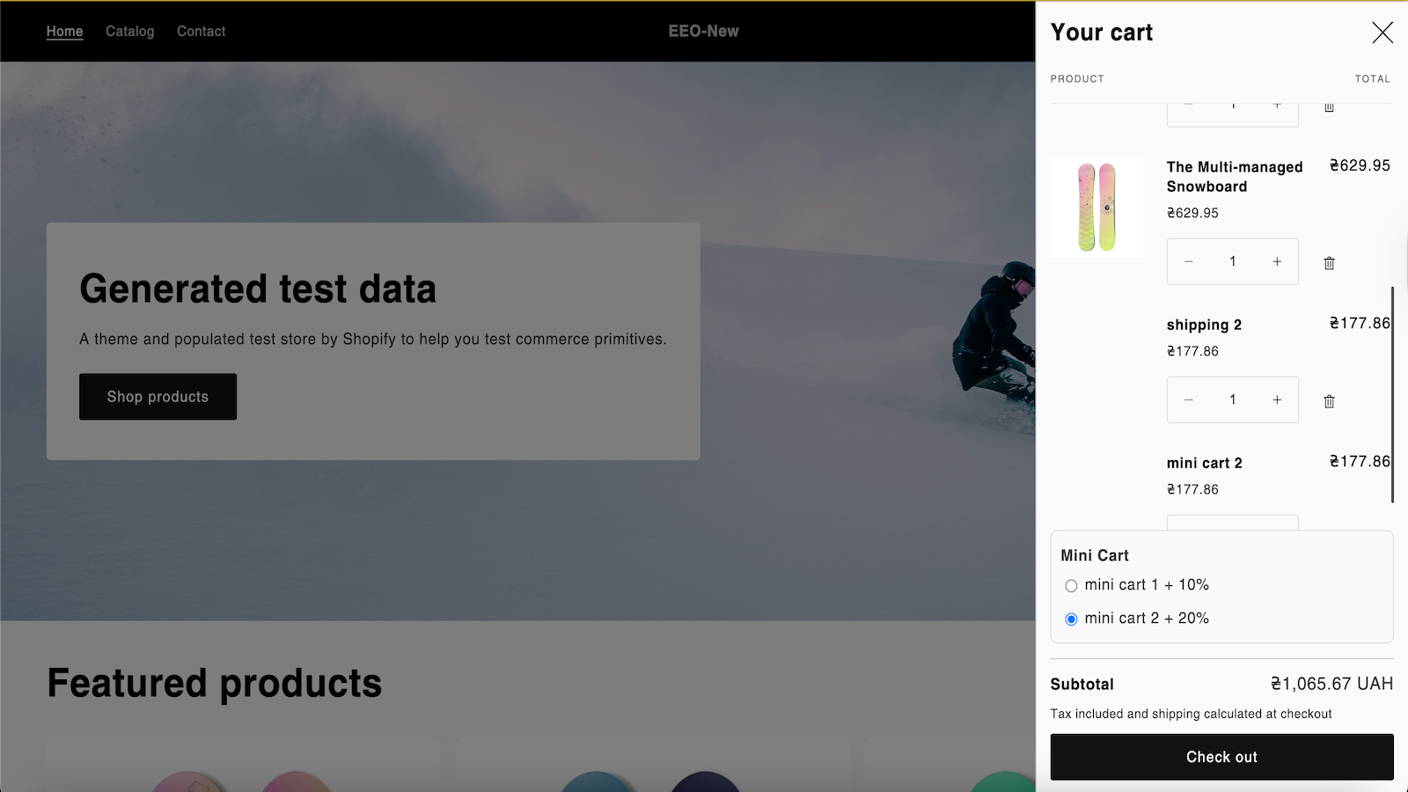Click the Your cart heading
Image resolution: width=1408 pixels, height=792 pixels.
click(1102, 33)
